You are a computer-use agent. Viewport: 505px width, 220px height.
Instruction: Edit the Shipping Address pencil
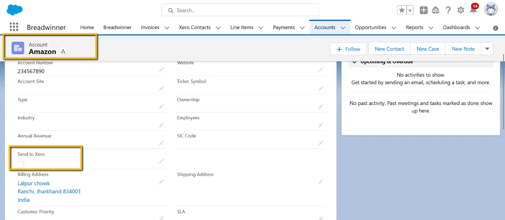tap(321, 181)
